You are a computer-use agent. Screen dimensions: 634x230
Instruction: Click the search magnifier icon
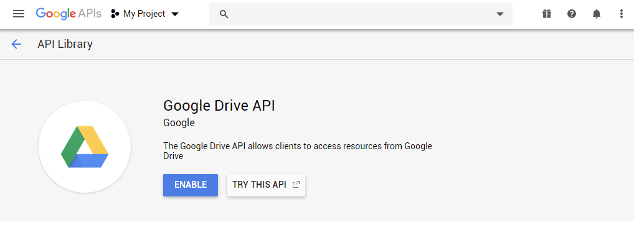(224, 14)
